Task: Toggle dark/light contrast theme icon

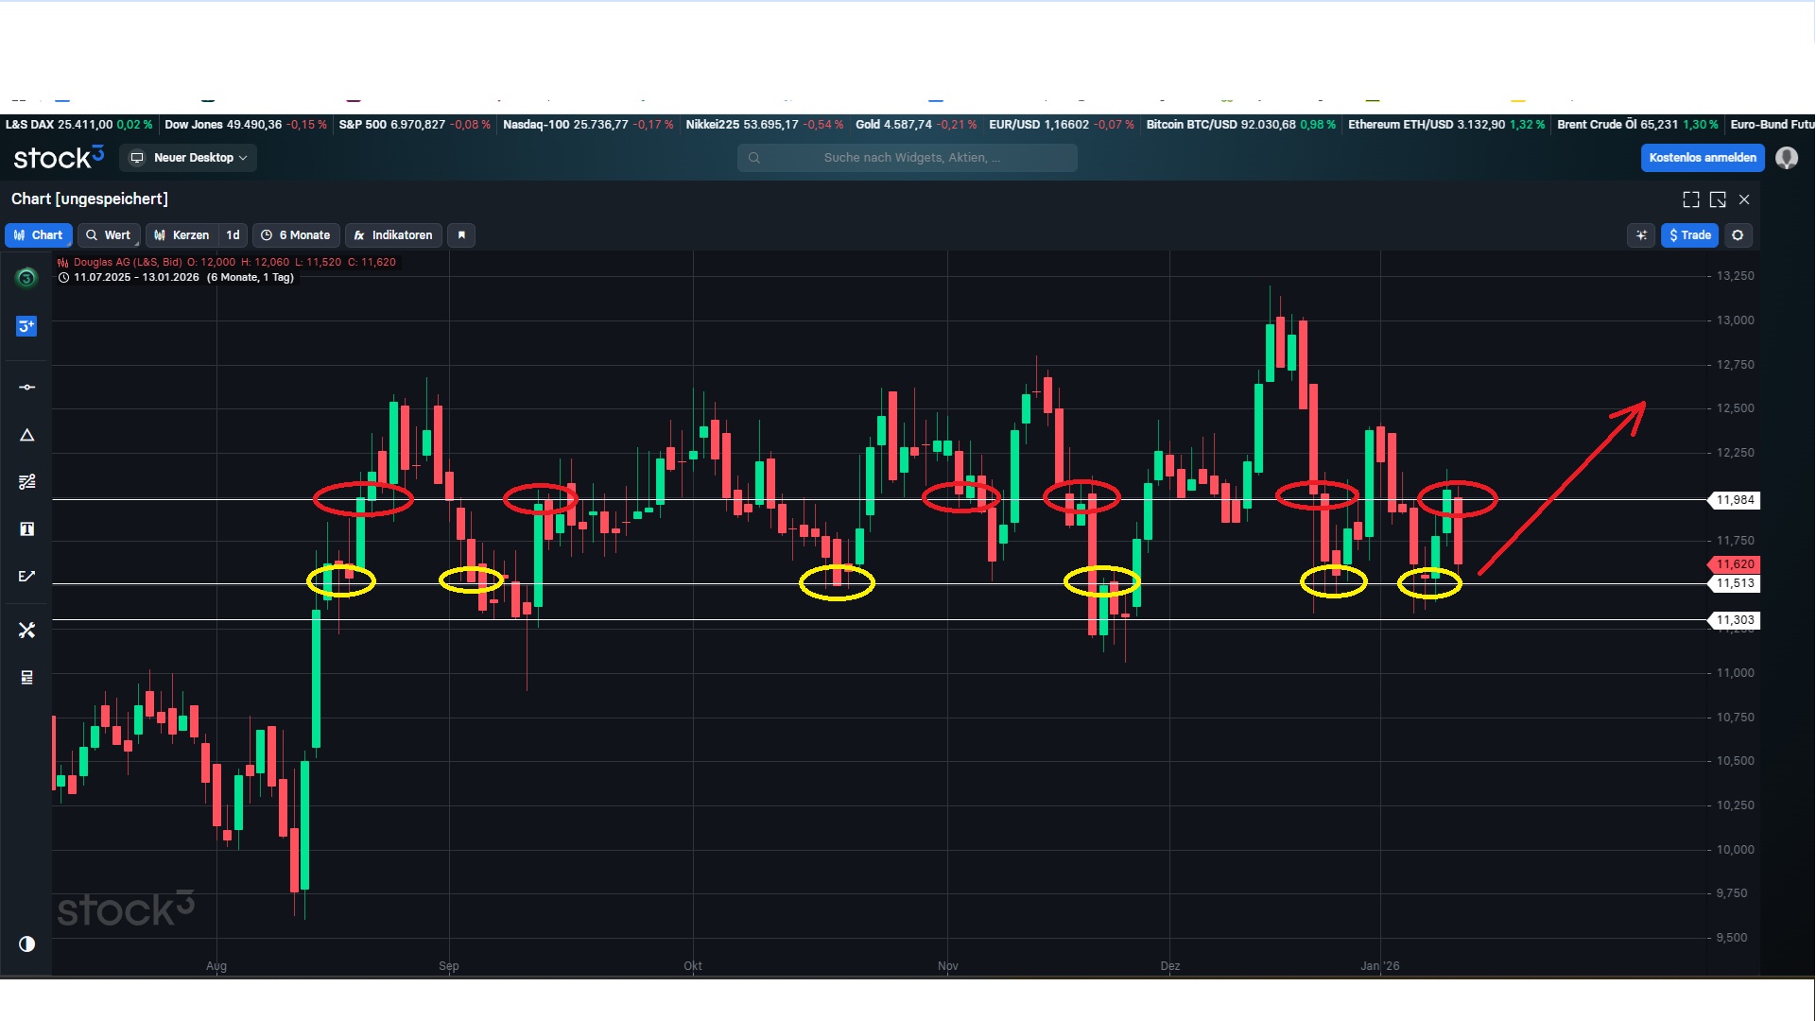Action: coord(26,943)
